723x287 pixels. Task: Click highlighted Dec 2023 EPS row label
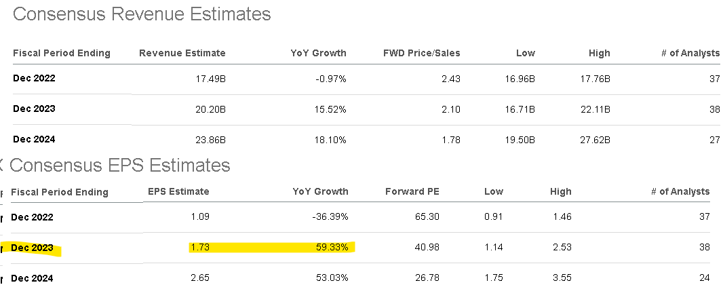tap(33, 248)
